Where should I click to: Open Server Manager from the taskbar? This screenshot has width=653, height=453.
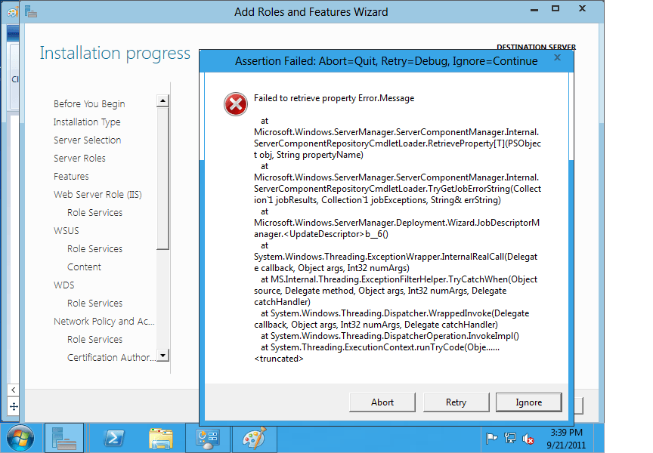[x=63, y=438]
